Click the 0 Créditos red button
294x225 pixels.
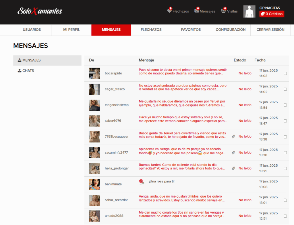[x=272, y=14]
